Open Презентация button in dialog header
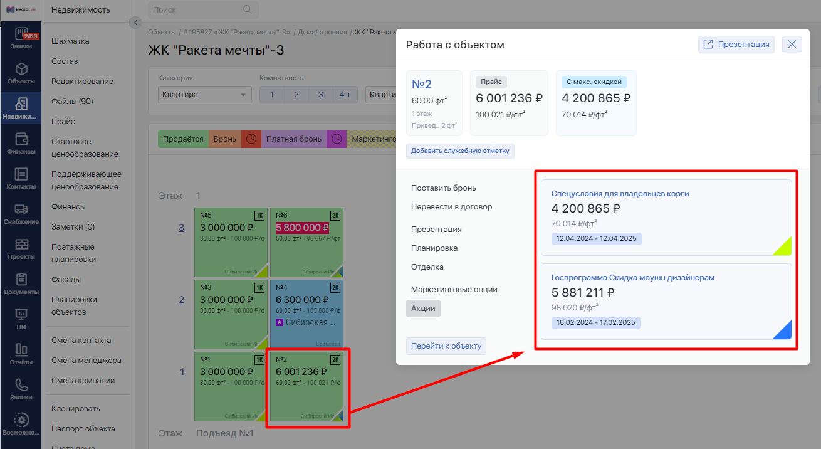821x449 pixels. (736, 45)
